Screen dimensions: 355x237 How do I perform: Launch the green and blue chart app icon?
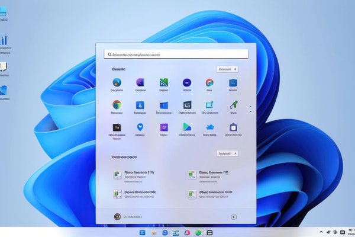click(x=164, y=82)
